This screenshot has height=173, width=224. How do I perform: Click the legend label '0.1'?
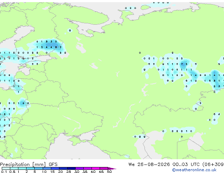coord(4,172)
